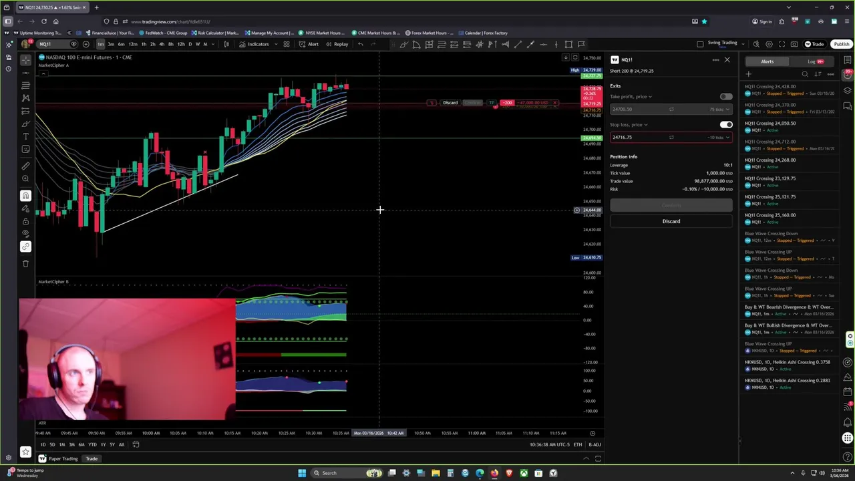Viewport: 855px width, 481px height.
Task: Search alerts with magnifier icon
Action: pyautogui.click(x=805, y=74)
